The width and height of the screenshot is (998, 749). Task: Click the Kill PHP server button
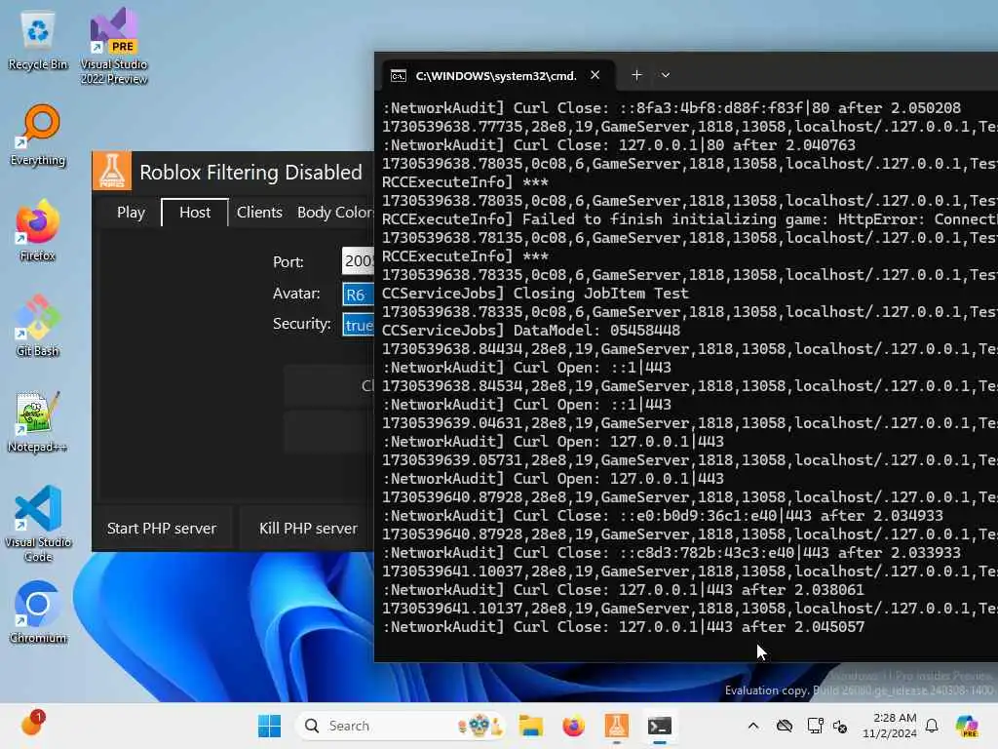308,528
